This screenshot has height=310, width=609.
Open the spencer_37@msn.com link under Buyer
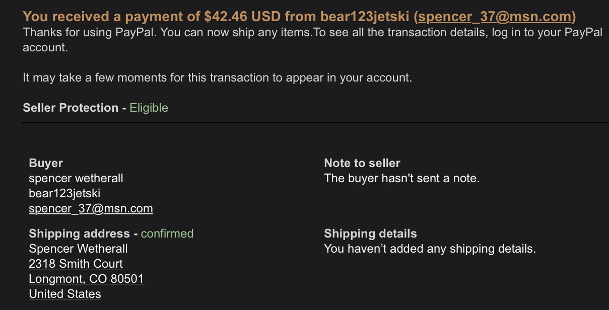pyautogui.click(x=91, y=208)
